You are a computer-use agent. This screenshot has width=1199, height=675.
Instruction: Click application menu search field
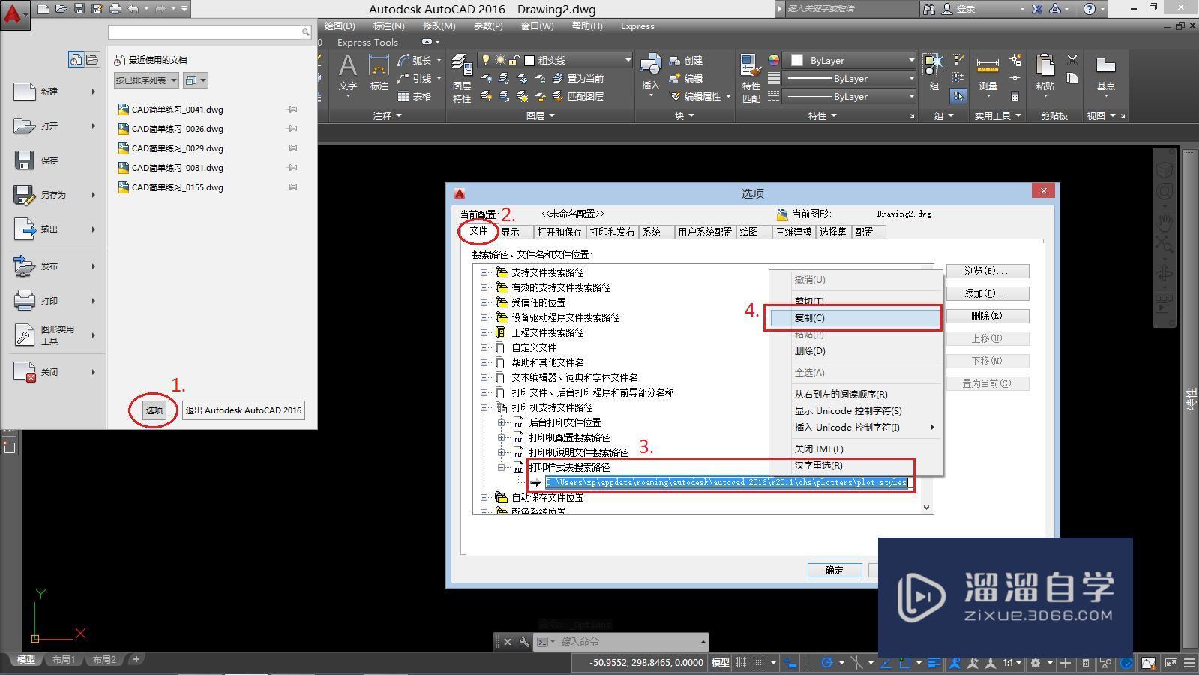tap(205, 32)
